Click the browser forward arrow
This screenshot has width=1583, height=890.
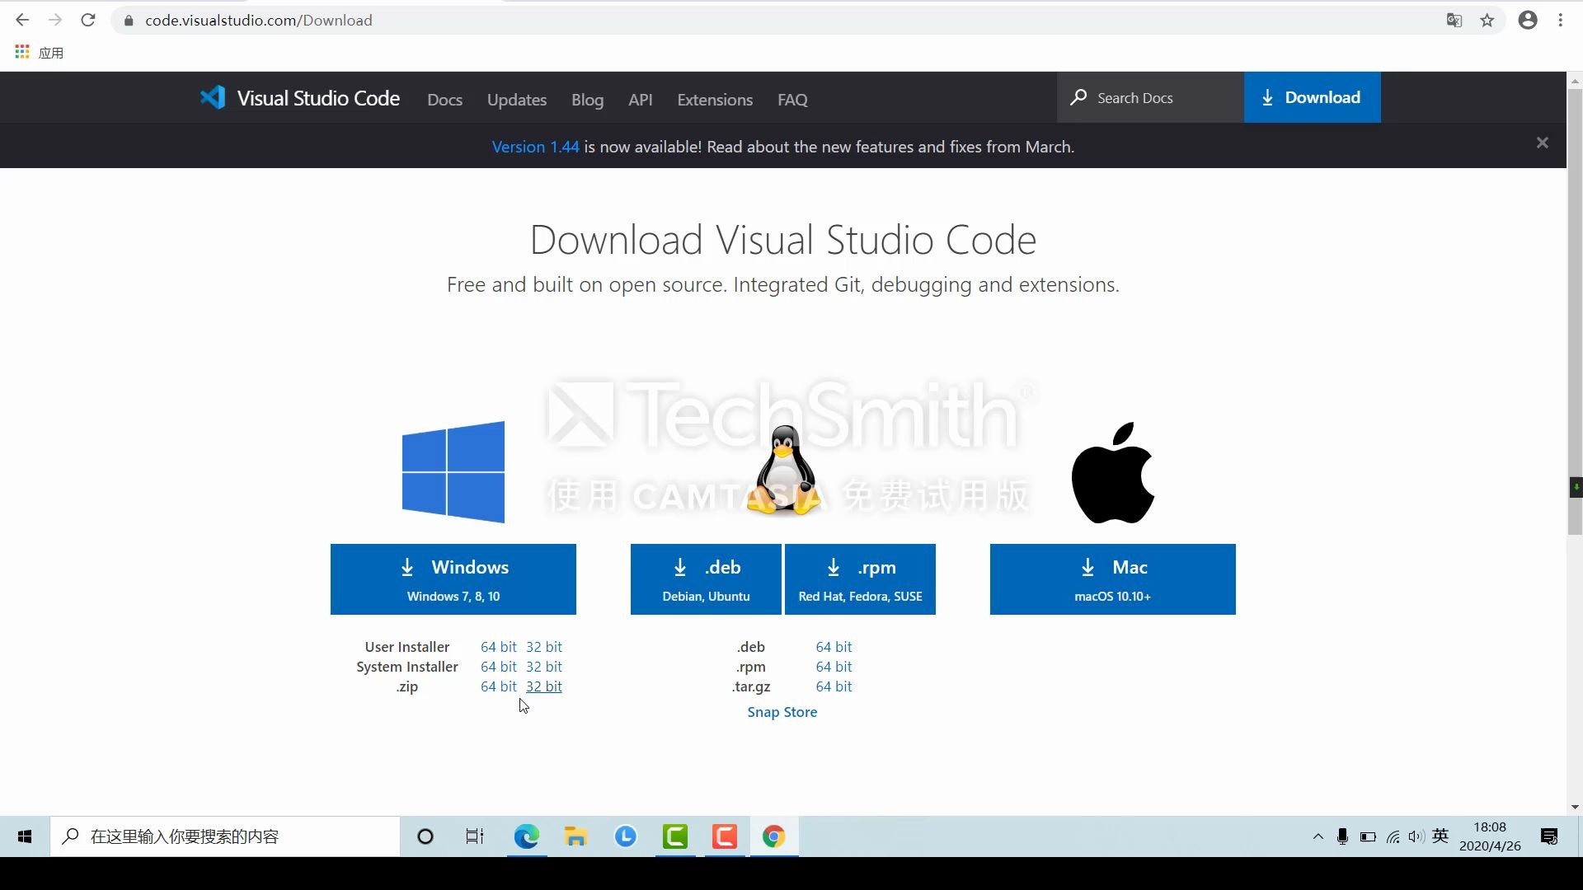pyautogui.click(x=55, y=20)
